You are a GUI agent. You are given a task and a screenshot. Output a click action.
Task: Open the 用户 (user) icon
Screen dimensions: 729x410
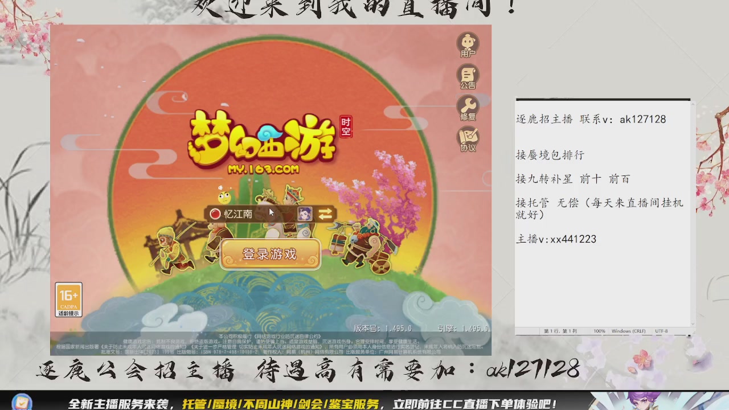(x=468, y=44)
